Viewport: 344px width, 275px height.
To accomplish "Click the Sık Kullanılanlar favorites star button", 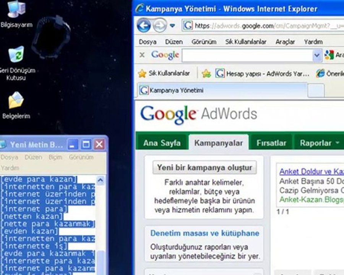I will [164, 73].
